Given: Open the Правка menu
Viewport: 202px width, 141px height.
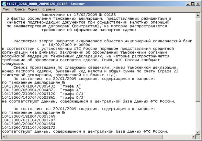Looking at the screenshot, I should point(19,9).
